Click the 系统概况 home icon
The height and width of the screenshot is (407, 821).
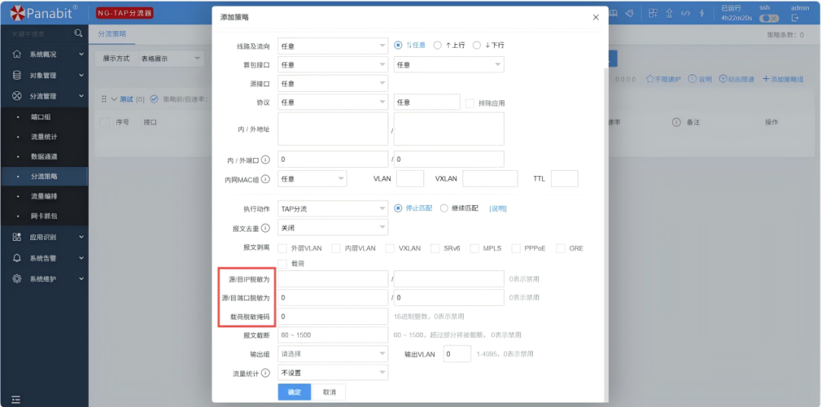point(17,54)
